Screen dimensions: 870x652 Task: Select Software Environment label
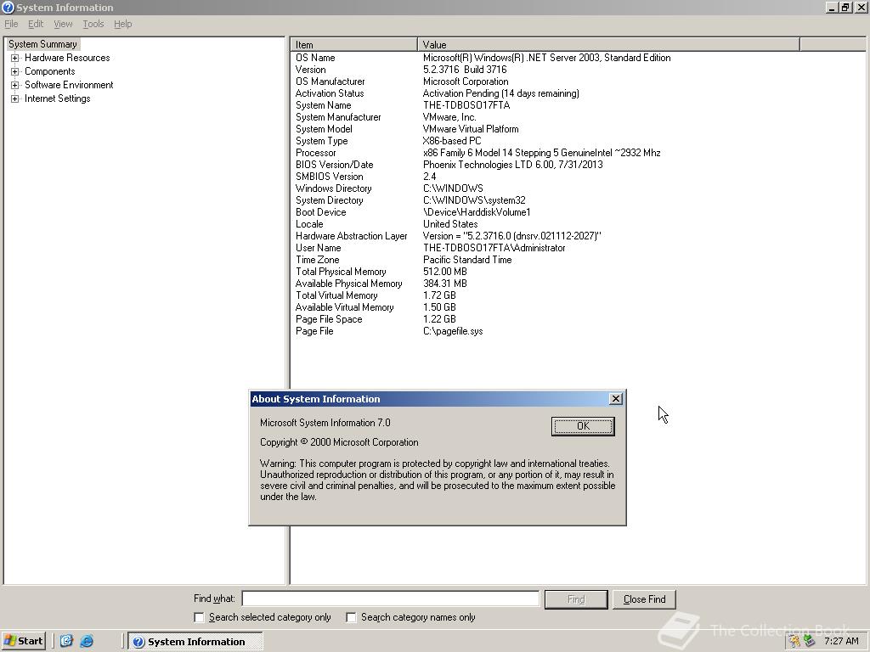tap(69, 85)
